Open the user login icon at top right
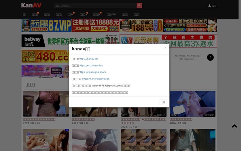Screen dimensions: 241x151 pos(213,6)
